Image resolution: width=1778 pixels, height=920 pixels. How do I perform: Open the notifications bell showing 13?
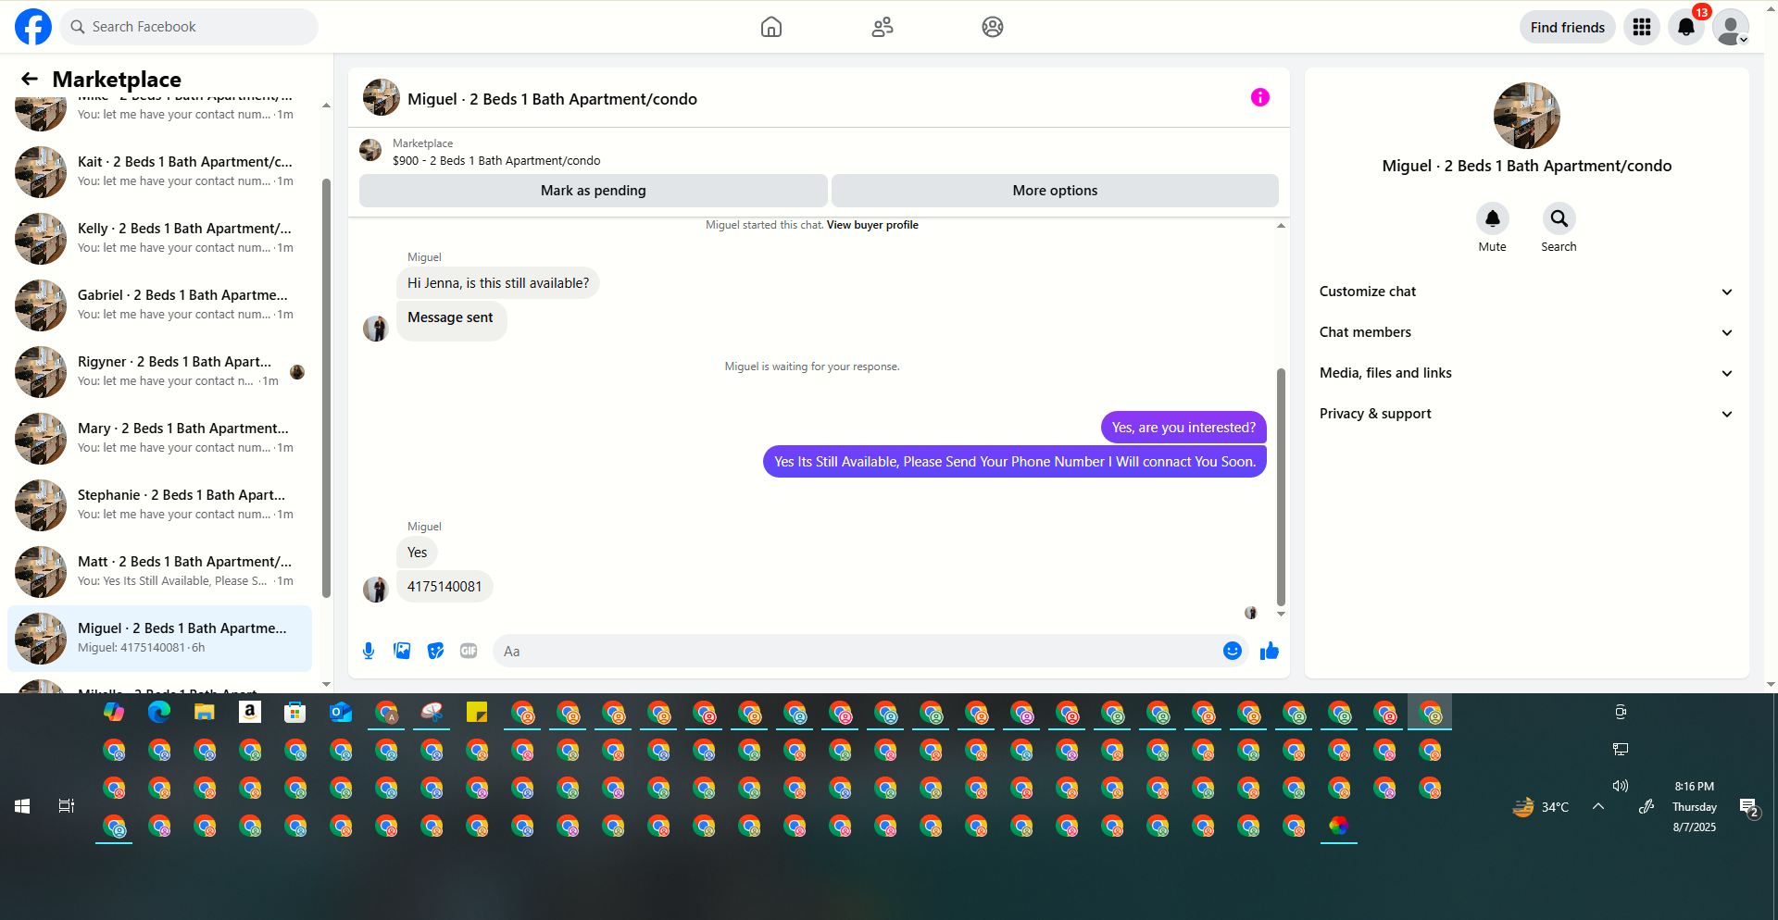pyautogui.click(x=1686, y=27)
